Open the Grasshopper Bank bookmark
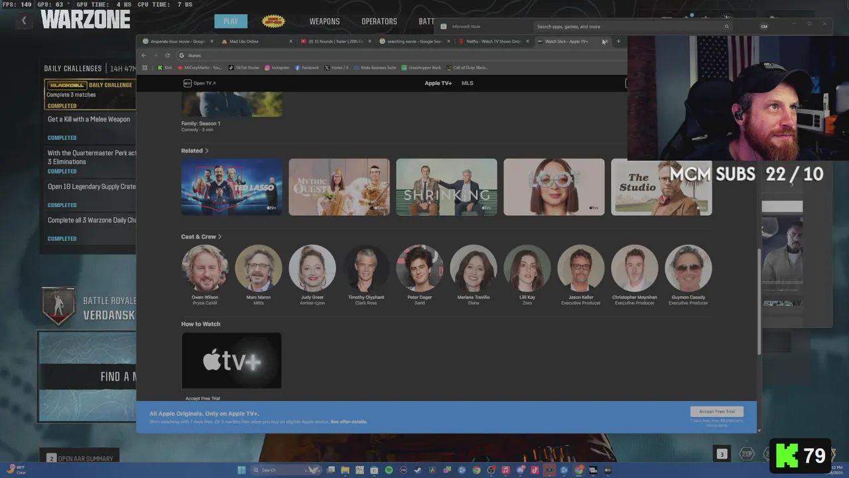The image size is (849, 478). (421, 68)
